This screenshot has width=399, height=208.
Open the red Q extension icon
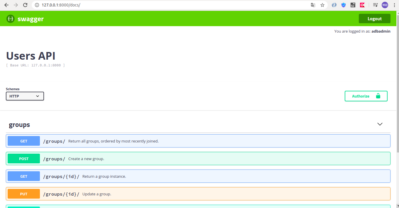point(362,5)
